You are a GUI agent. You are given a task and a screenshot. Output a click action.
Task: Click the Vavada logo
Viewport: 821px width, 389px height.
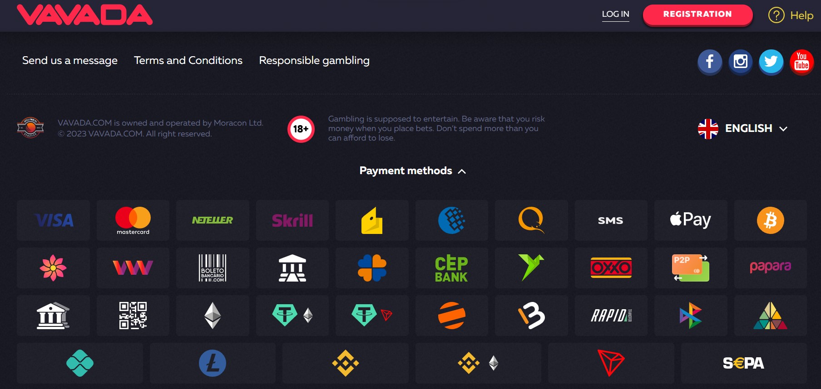click(84, 15)
